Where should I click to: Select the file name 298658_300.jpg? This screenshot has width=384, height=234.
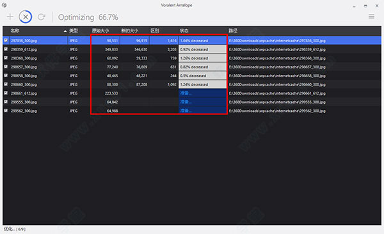[x=24, y=76]
